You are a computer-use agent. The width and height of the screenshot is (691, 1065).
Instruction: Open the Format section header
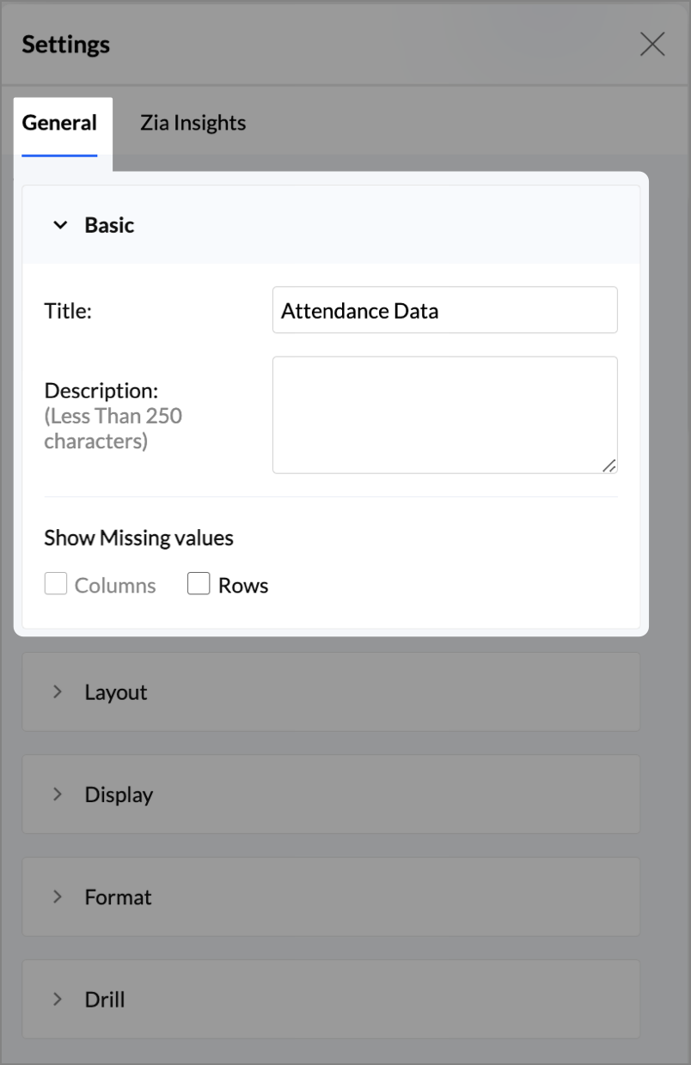(x=118, y=898)
